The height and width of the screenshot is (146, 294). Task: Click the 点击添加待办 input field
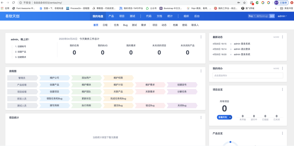tap(248, 76)
